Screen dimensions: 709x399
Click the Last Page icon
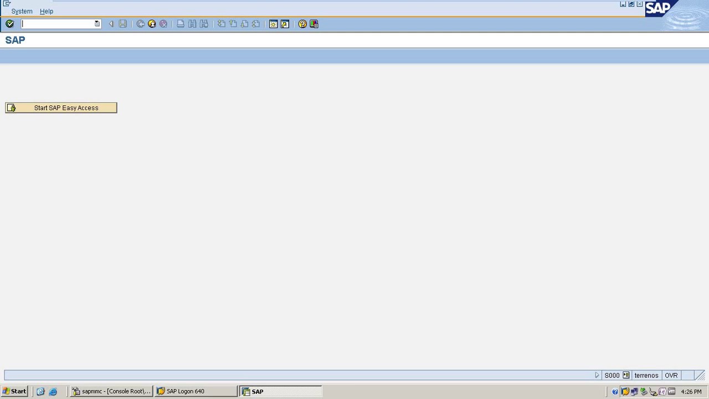[255, 24]
